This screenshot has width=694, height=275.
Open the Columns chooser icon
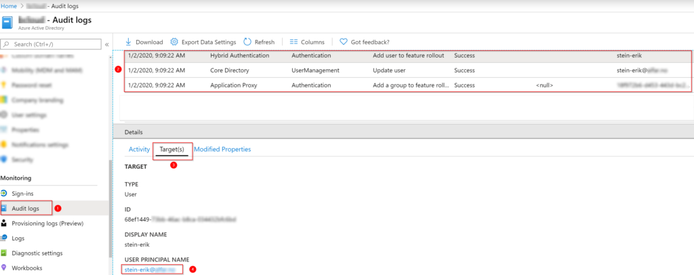tap(294, 42)
